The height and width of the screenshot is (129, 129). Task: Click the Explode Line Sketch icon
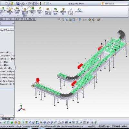(70, 11)
